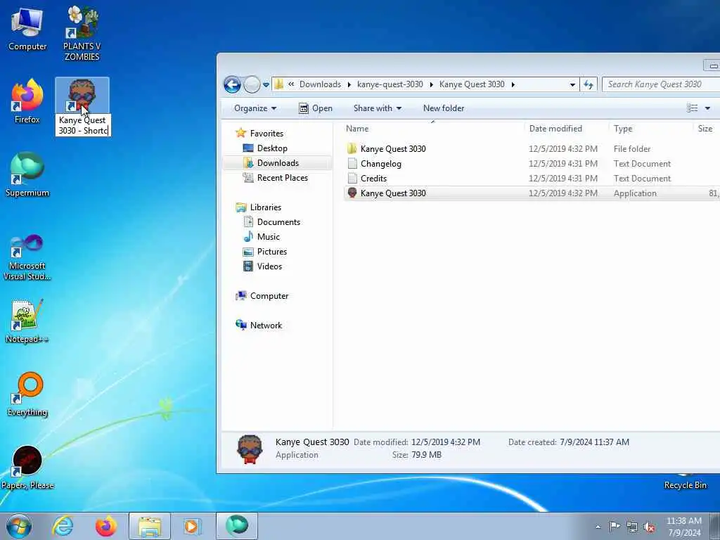Select the Kanye Quest 3030 folder row
Image resolution: width=720 pixels, height=540 pixels.
coord(532,149)
